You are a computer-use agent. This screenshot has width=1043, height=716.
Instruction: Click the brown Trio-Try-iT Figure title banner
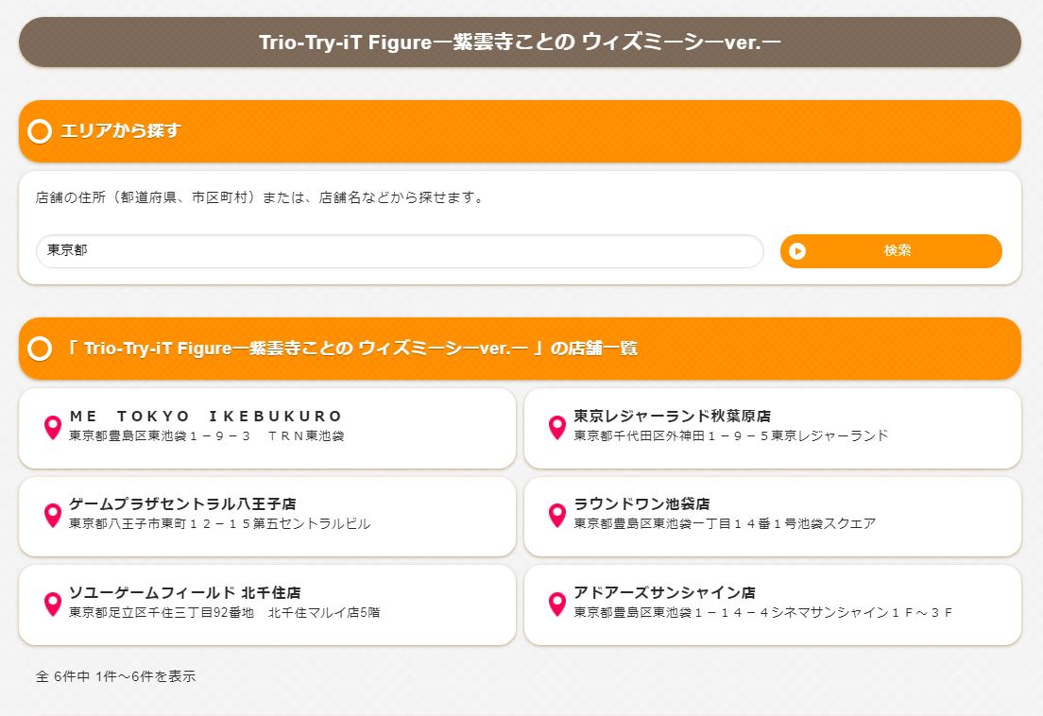tap(520, 43)
